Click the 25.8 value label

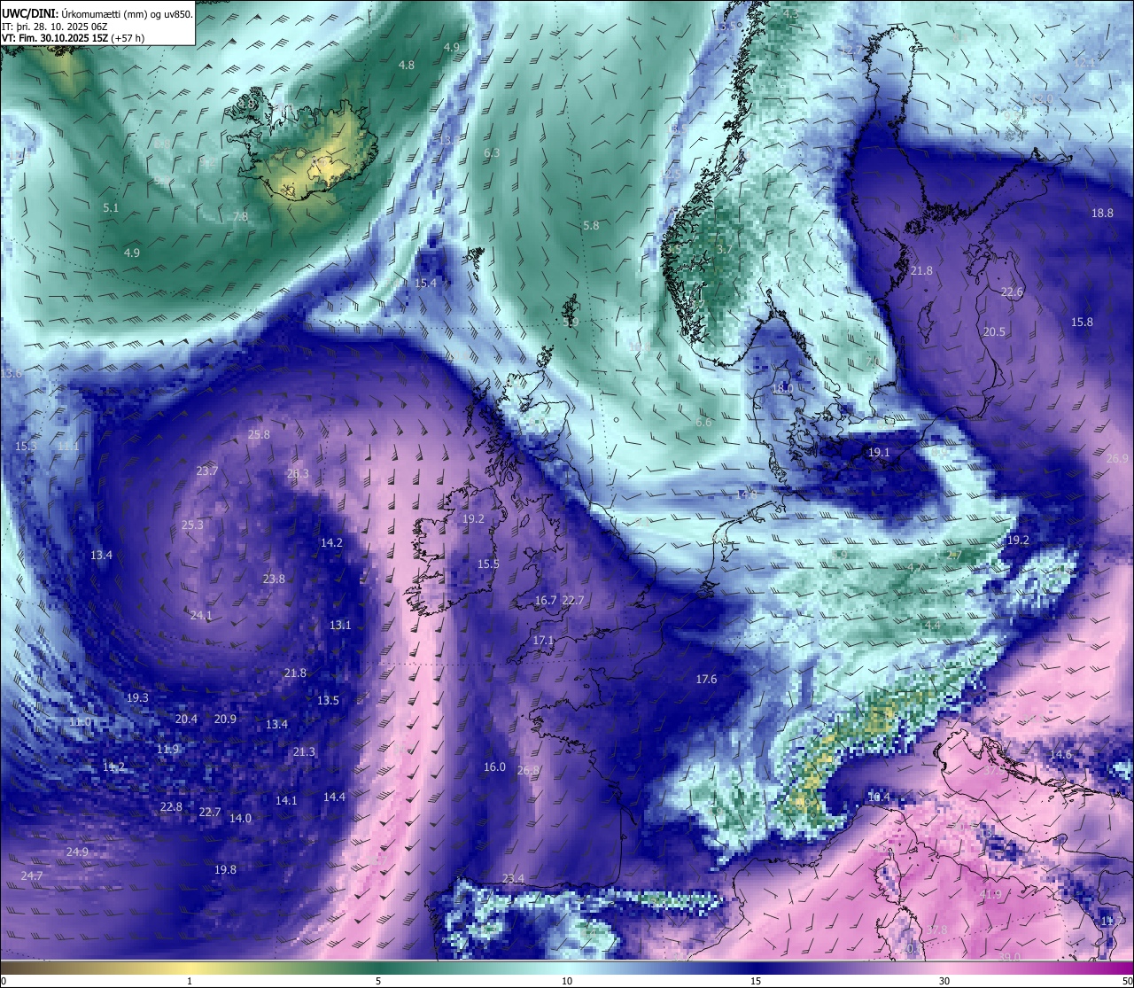point(259,434)
